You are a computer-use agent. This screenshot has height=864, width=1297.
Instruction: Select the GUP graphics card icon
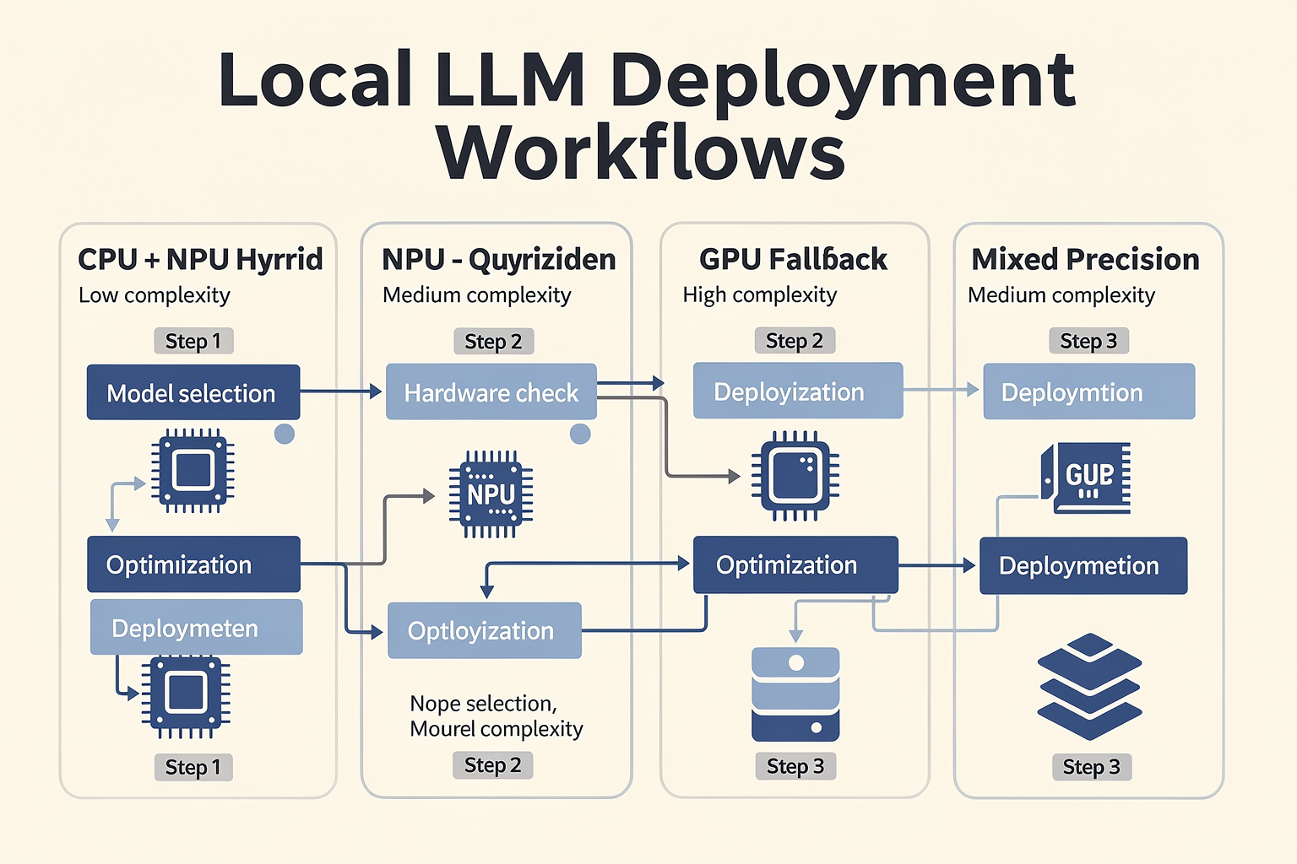tap(1086, 478)
